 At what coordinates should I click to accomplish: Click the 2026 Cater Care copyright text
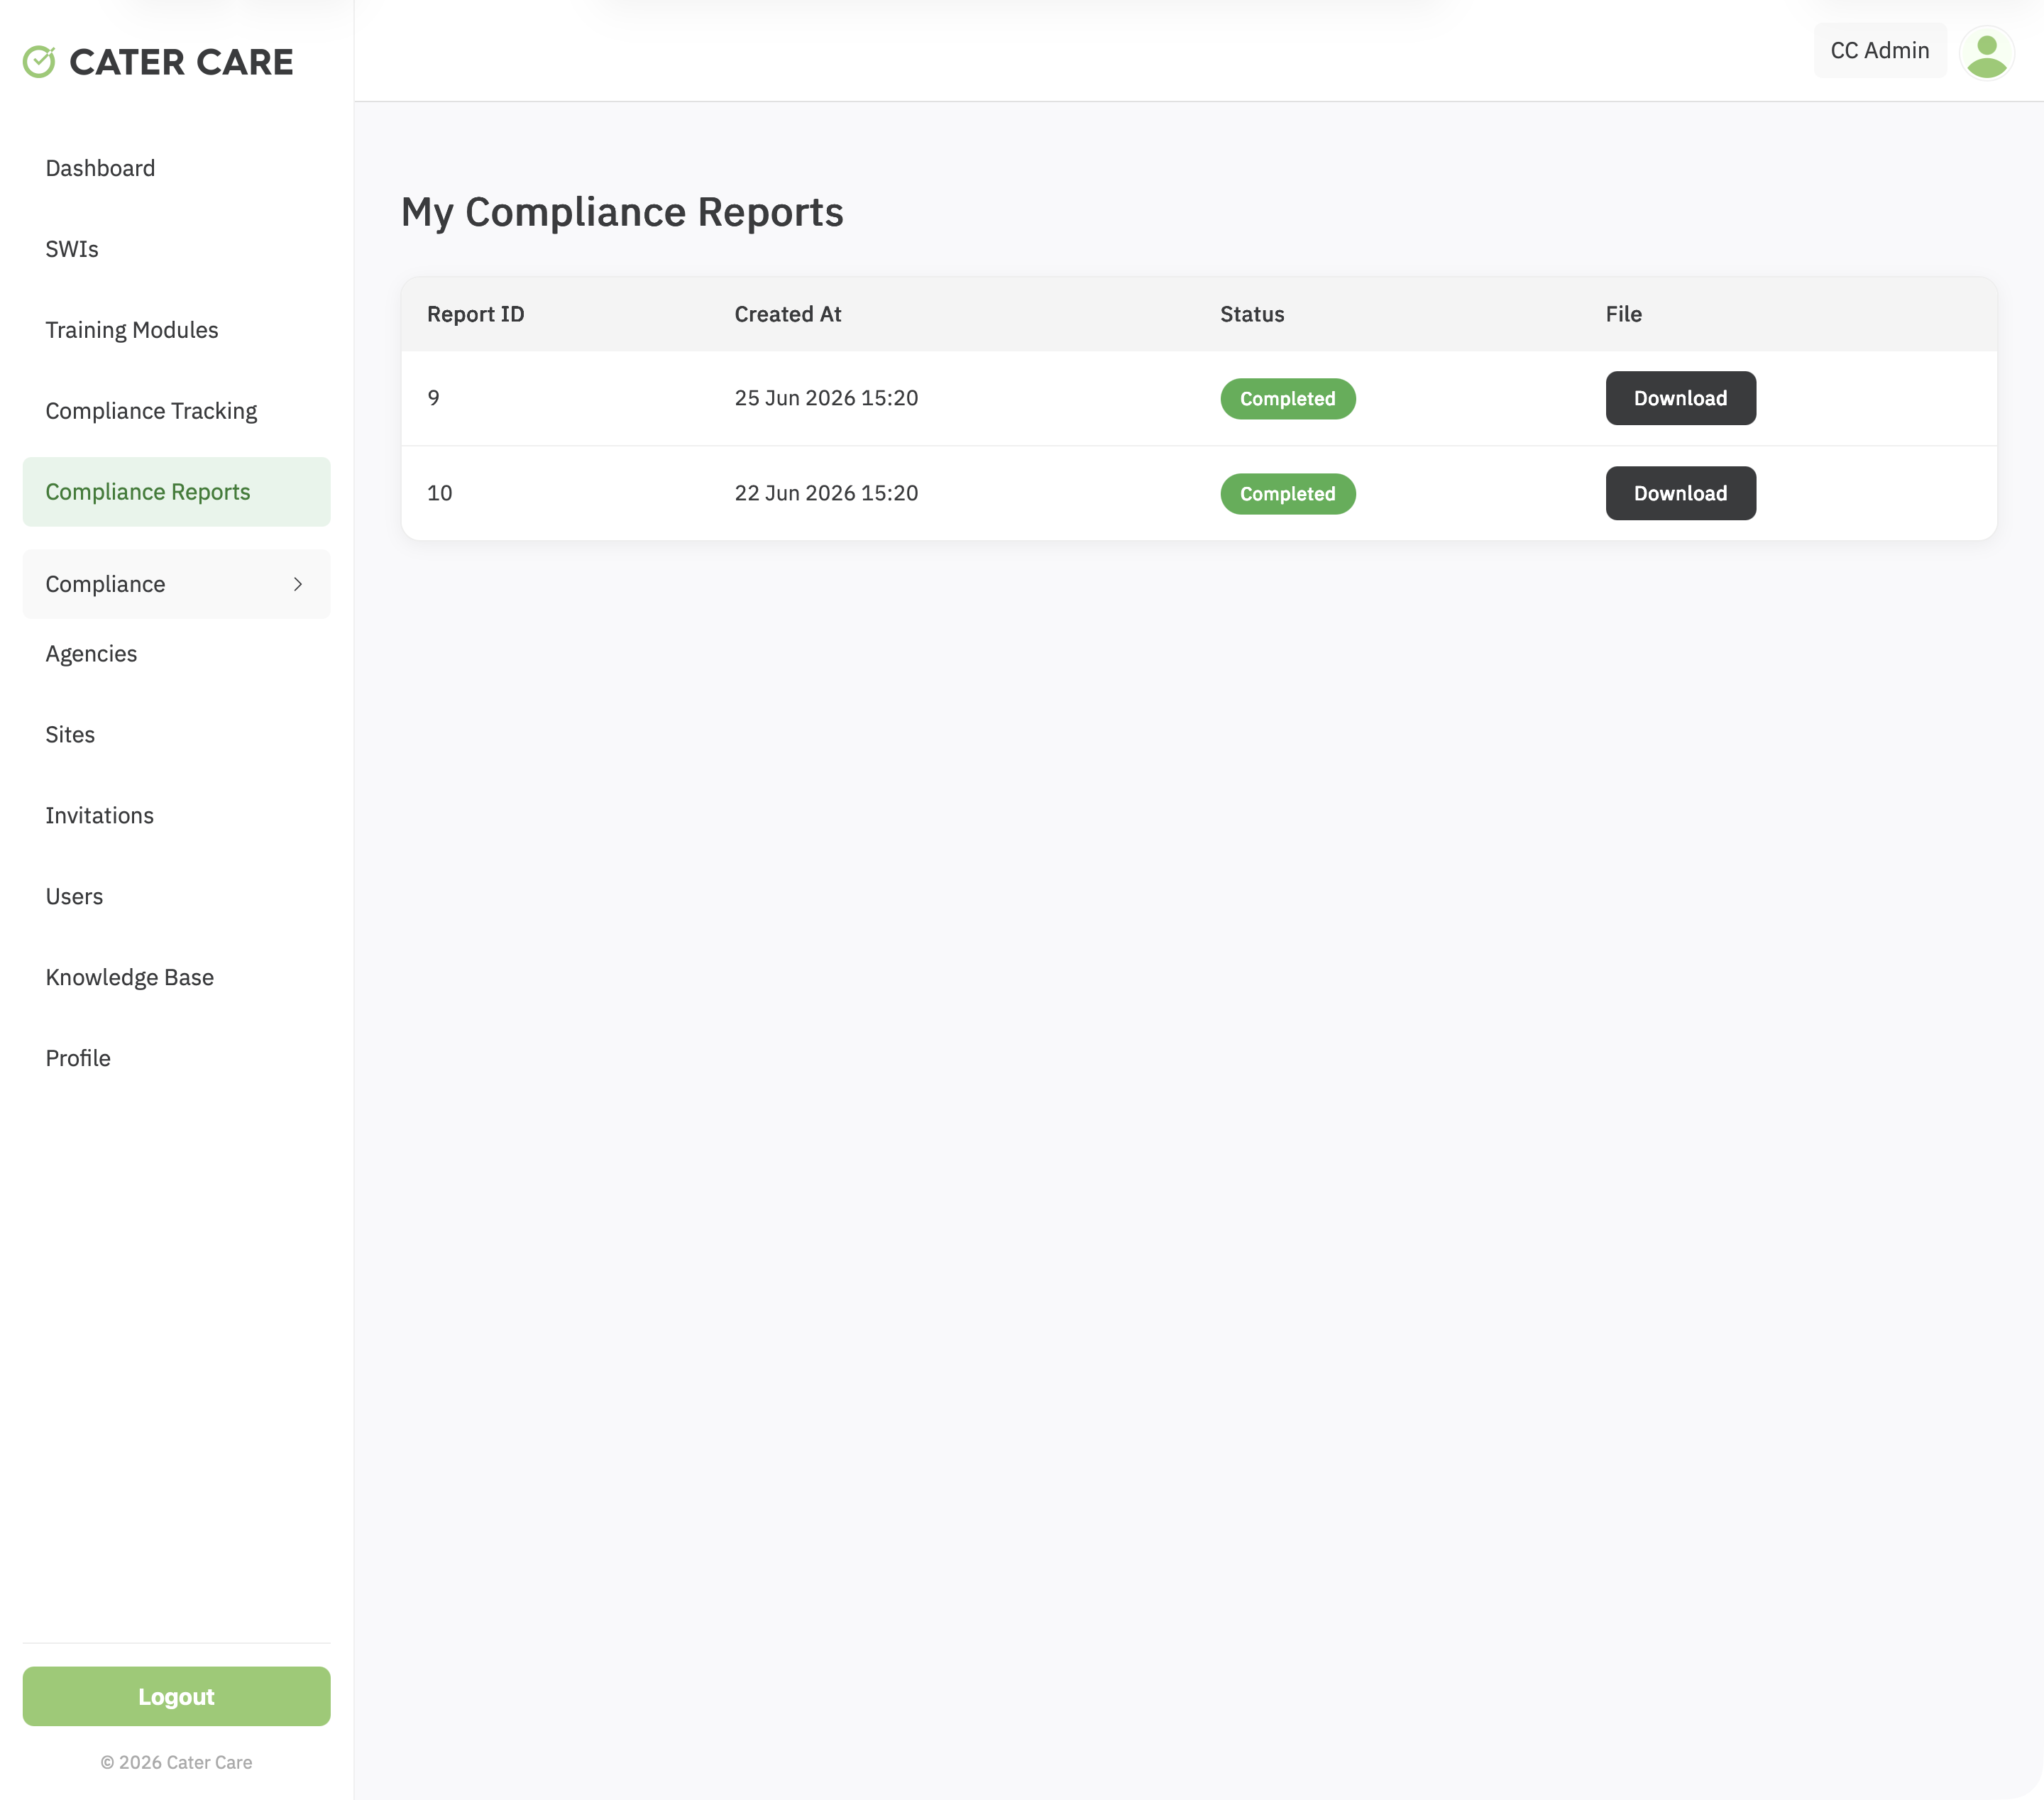point(176,1762)
